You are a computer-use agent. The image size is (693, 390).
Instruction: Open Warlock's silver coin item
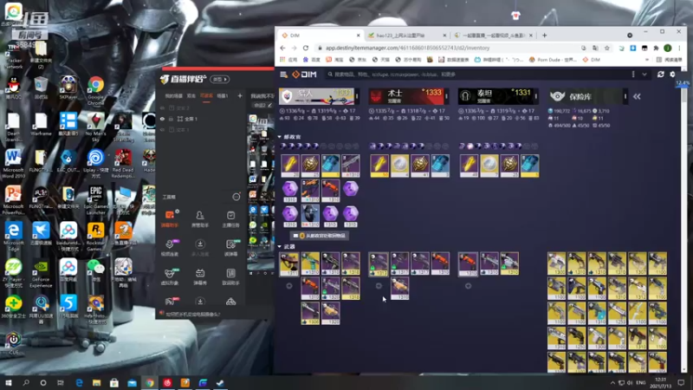tap(399, 166)
